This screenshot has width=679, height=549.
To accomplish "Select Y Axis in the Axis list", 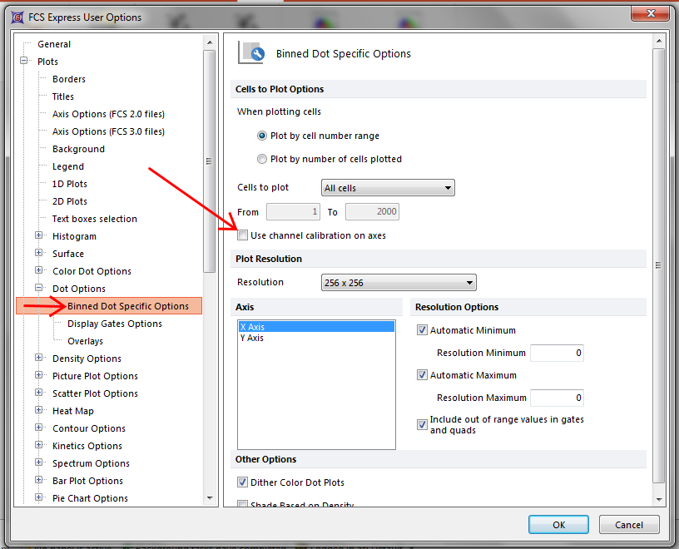I will tap(251, 338).
